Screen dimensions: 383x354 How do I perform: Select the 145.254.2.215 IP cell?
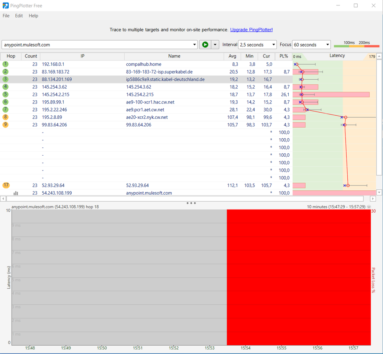click(56, 95)
